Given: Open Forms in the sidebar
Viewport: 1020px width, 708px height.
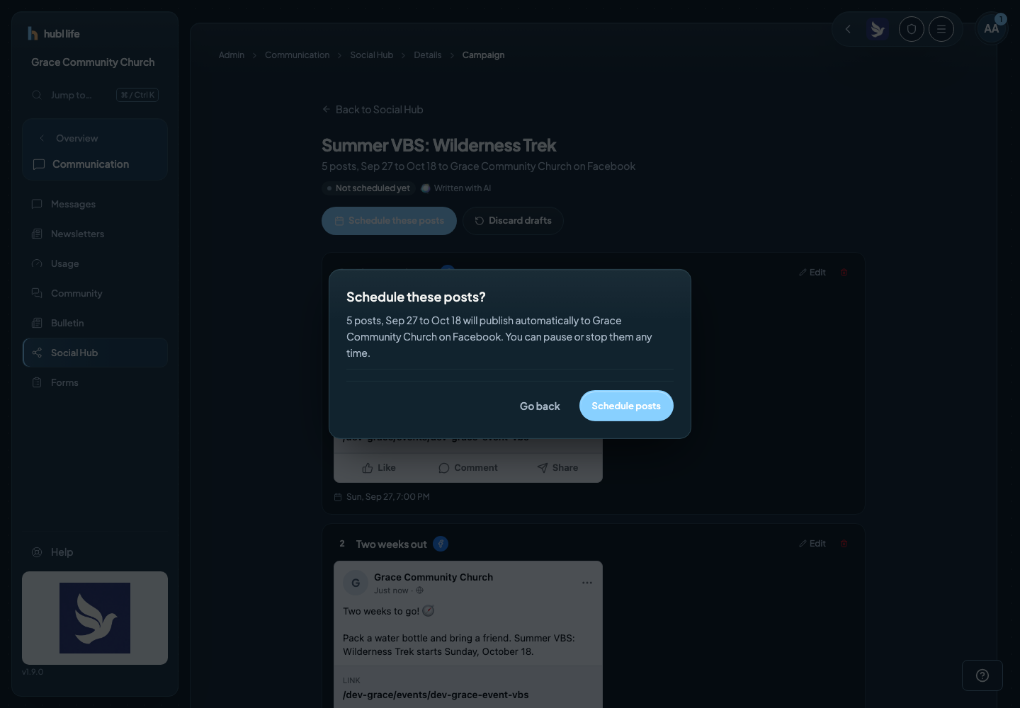Looking at the screenshot, I should click(95, 382).
